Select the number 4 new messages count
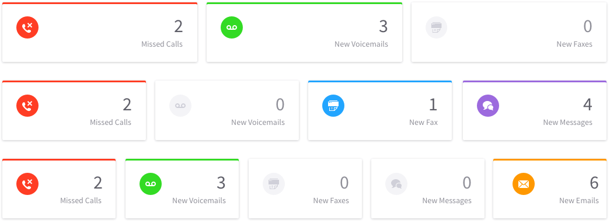This screenshot has height=223, width=610. [587, 104]
